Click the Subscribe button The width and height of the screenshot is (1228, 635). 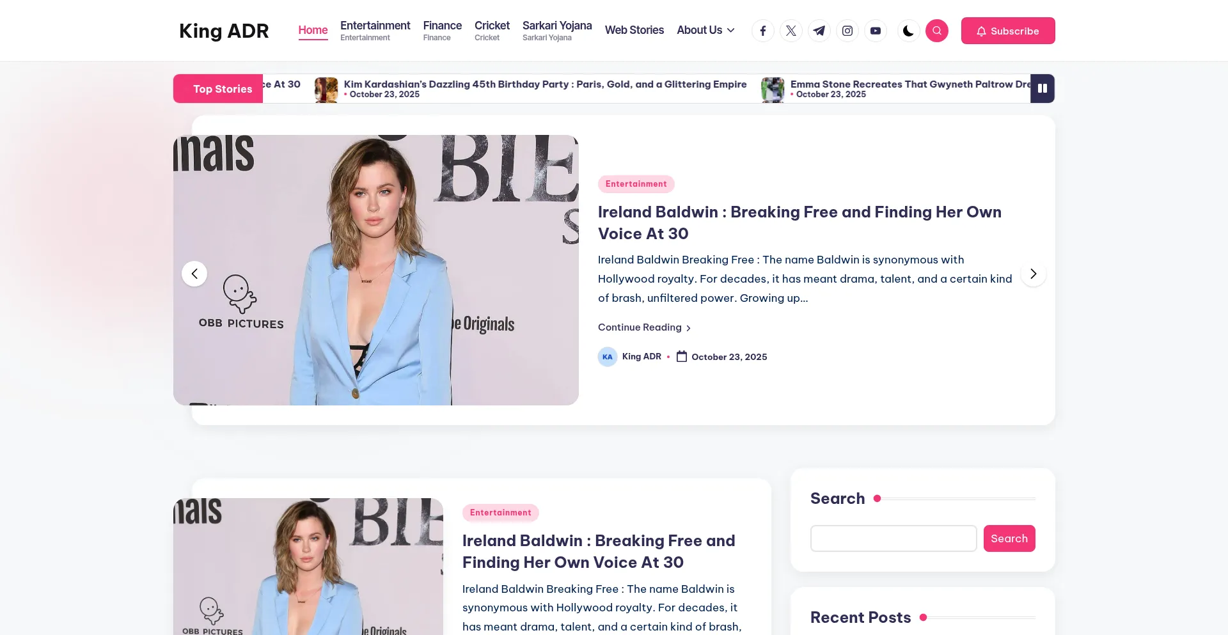point(1008,31)
